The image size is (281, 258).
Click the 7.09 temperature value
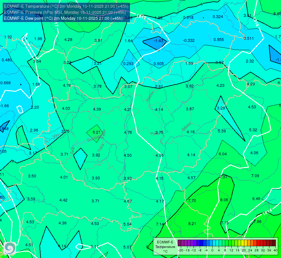(x=255, y=176)
